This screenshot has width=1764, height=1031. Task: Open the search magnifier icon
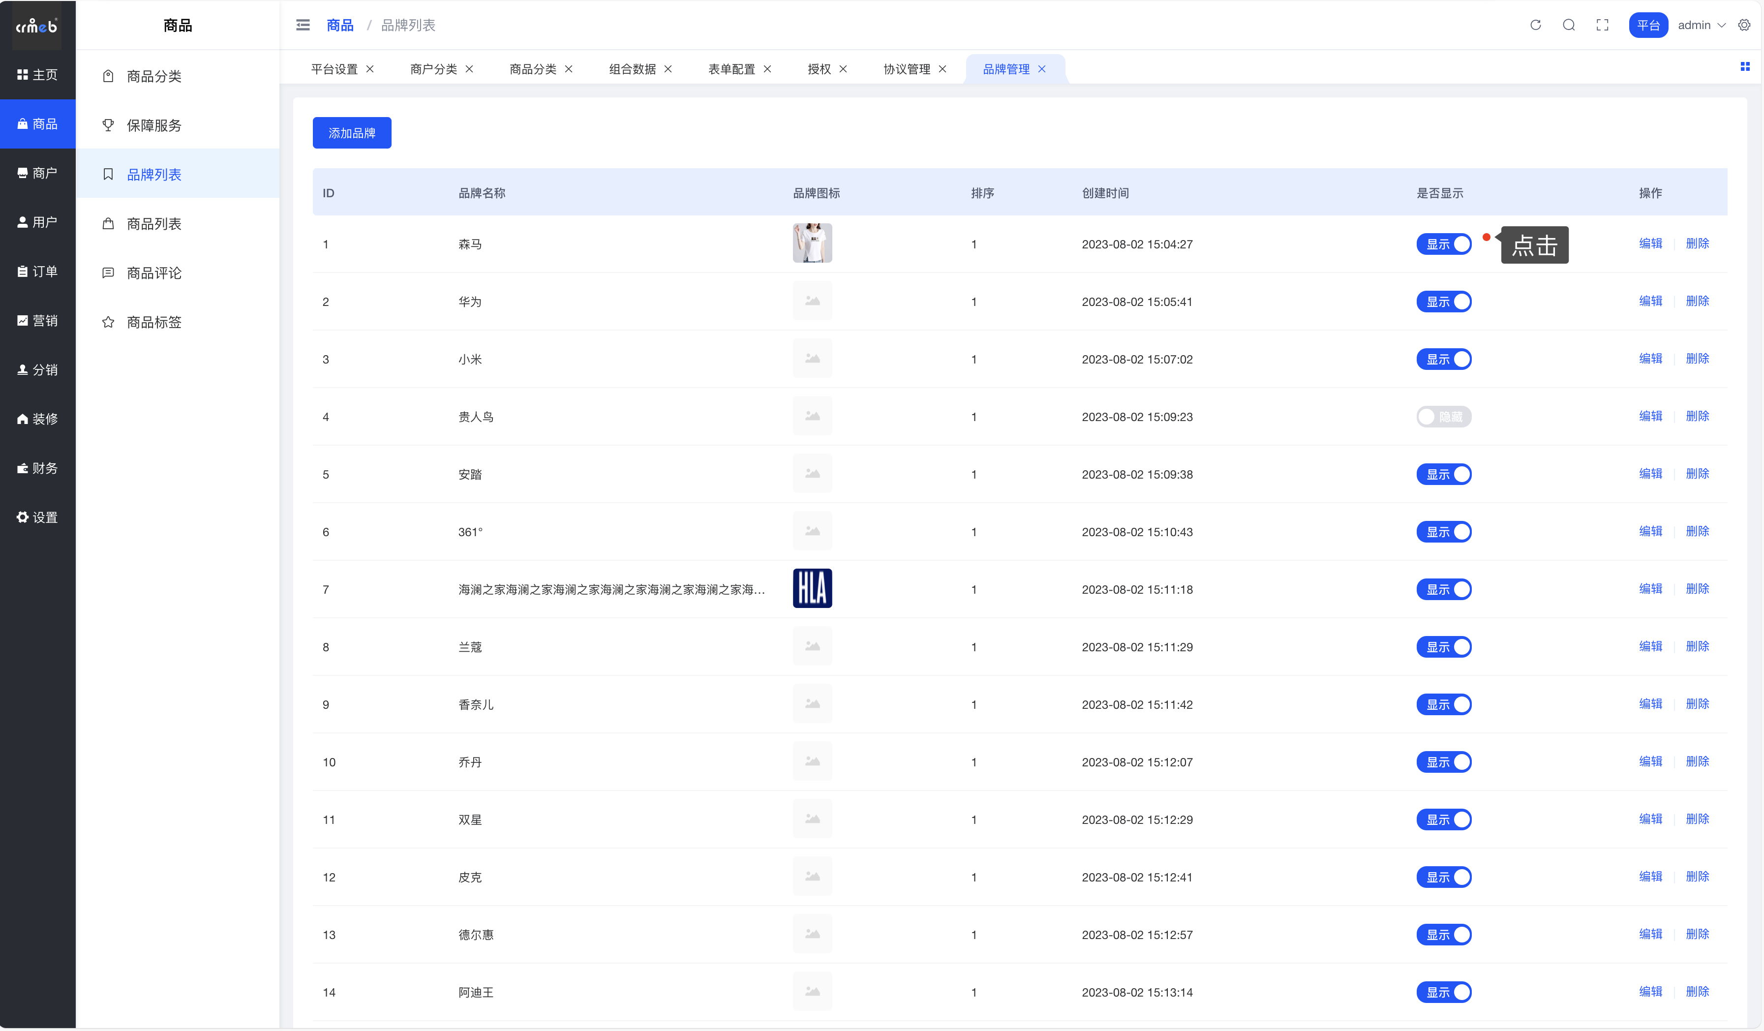[1569, 25]
